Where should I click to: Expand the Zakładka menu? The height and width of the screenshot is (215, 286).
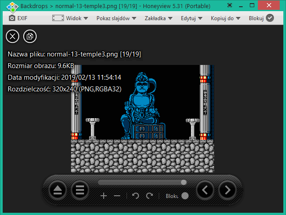158,18
